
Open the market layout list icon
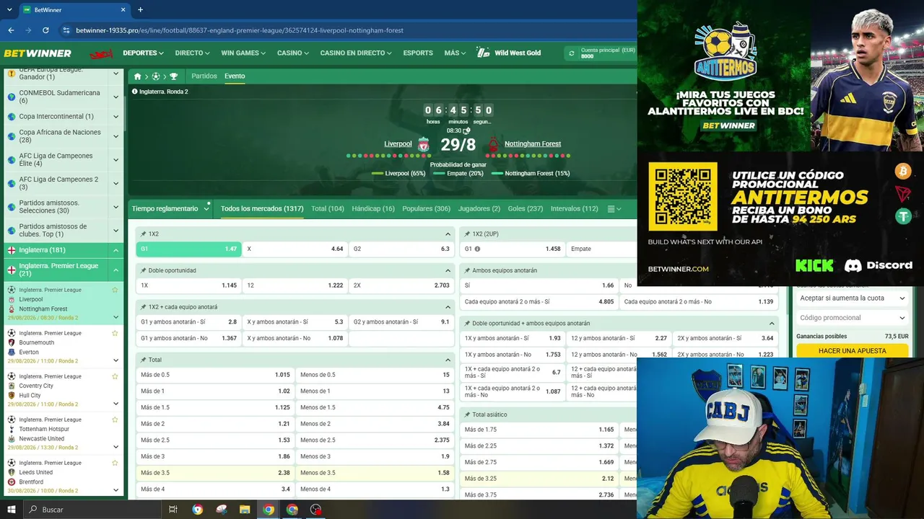pyautogui.click(x=613, y=209)
